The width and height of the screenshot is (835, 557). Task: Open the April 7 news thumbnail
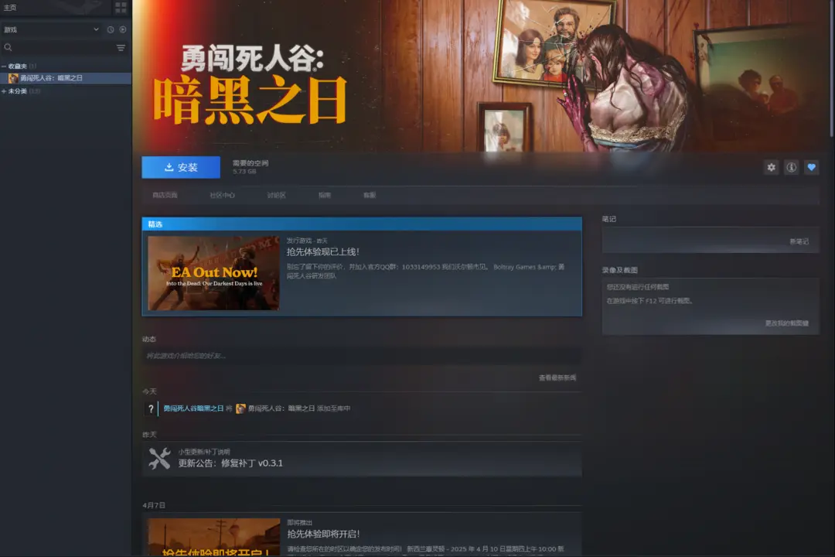pyautogui.click(x=214, y=538)
